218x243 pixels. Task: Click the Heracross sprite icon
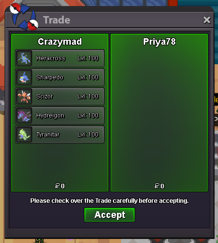click(x=24, y=58)
